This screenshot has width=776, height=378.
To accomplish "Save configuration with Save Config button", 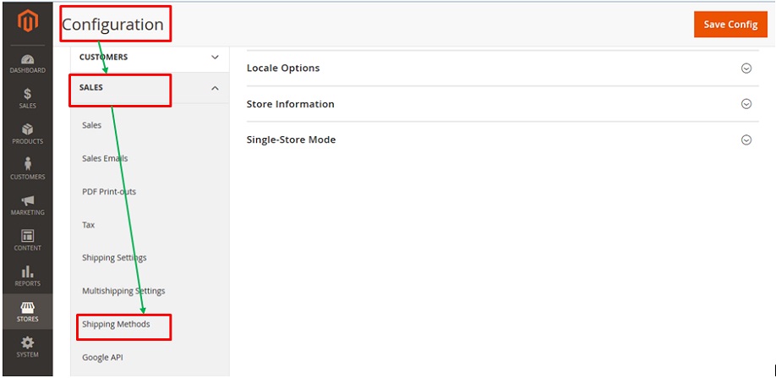I will (x=730, y=25).
